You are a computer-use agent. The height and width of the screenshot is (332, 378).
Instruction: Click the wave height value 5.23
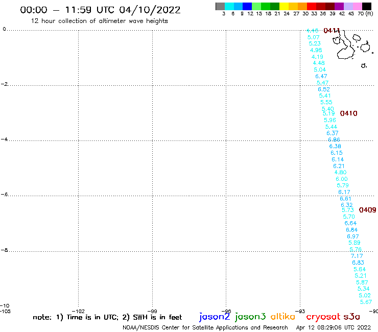(x=315, y=43)
